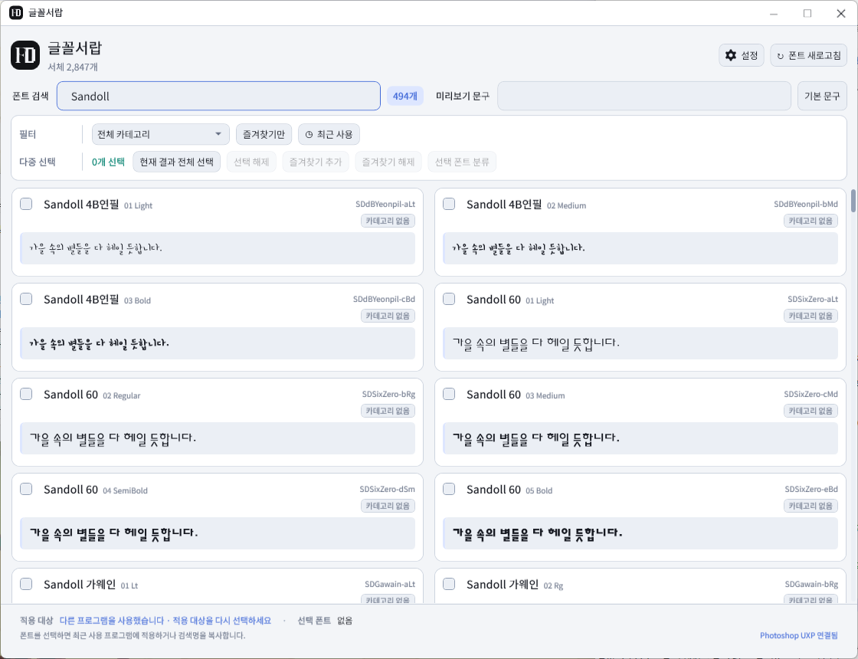Open settings via the gear icon

click(731, 55)
